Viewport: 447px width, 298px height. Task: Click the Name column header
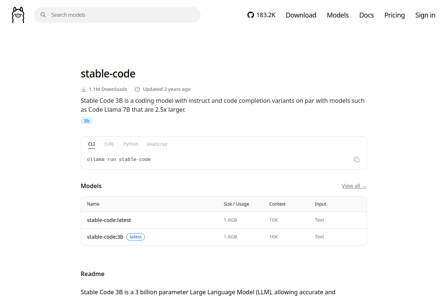tap(93, 204)
